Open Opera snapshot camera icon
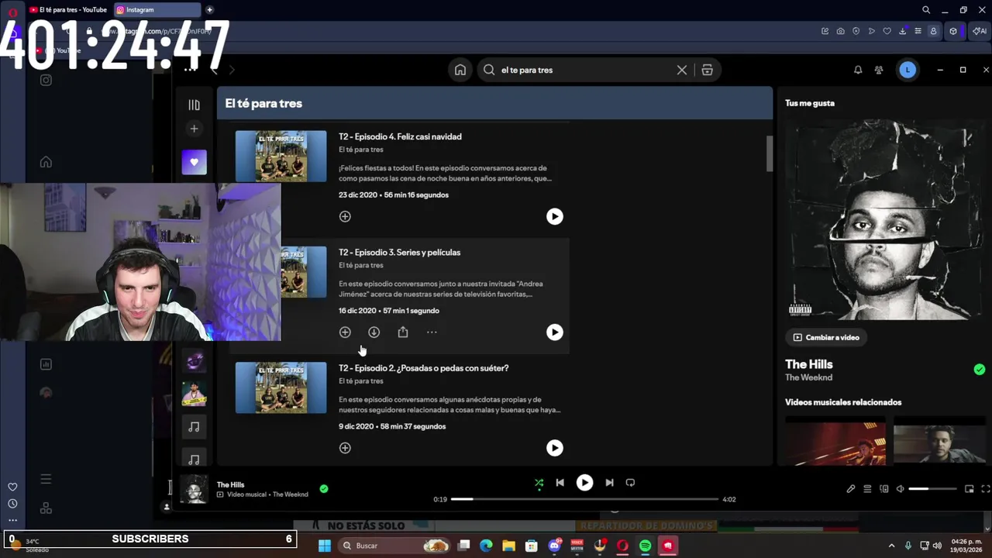992x558 pixels. pos(841,31)
